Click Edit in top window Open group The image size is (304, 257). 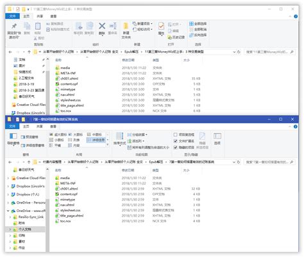click(x=173, y=31)
